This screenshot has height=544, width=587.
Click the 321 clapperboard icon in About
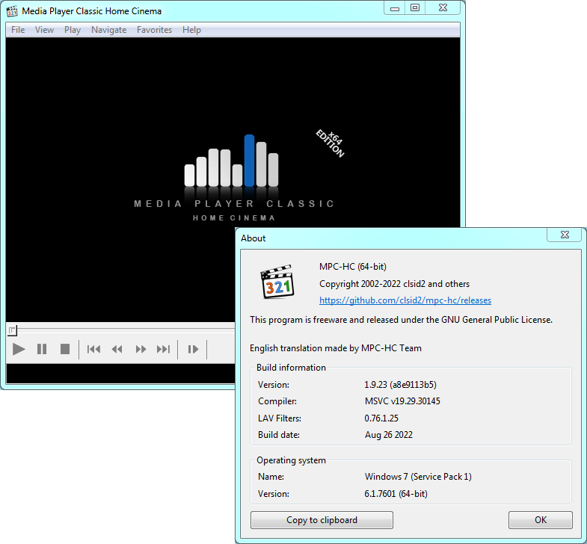277,282
